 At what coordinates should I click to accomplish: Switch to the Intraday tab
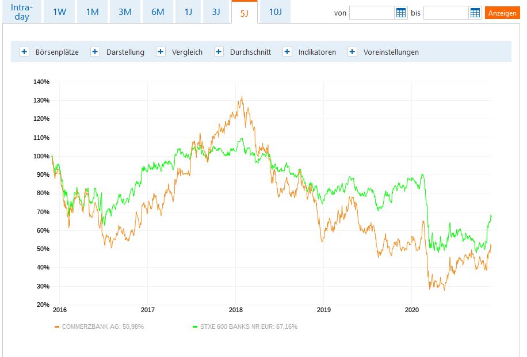(x=22, y=12)
